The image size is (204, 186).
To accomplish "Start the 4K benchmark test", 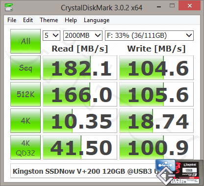I will pos(25,121).
